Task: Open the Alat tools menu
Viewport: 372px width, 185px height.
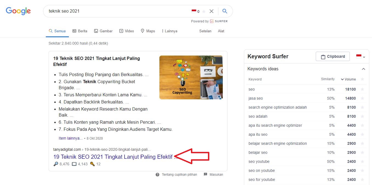Action: pos(221,31)
